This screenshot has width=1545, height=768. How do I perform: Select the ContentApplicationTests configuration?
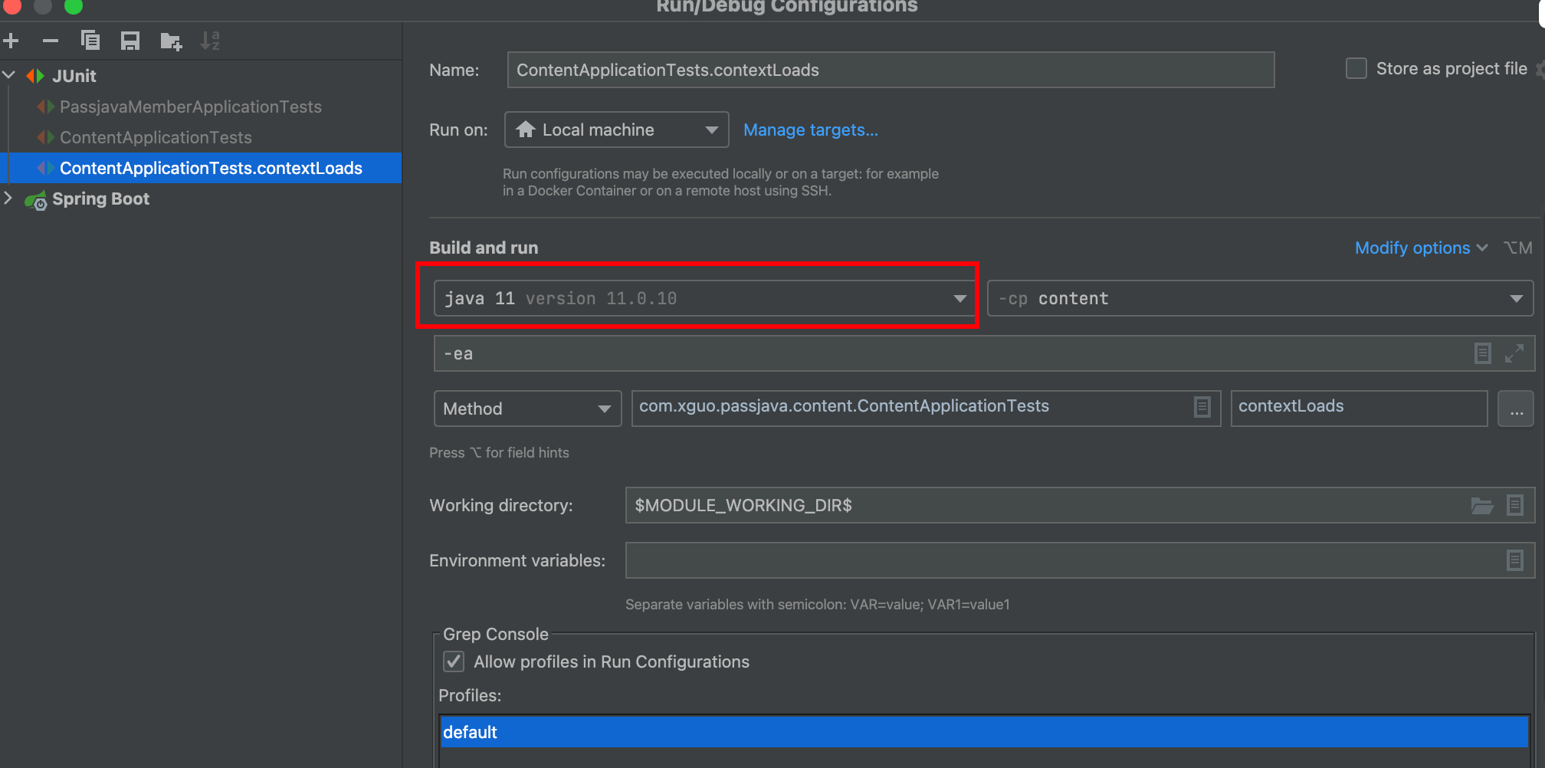coord(156,137)
